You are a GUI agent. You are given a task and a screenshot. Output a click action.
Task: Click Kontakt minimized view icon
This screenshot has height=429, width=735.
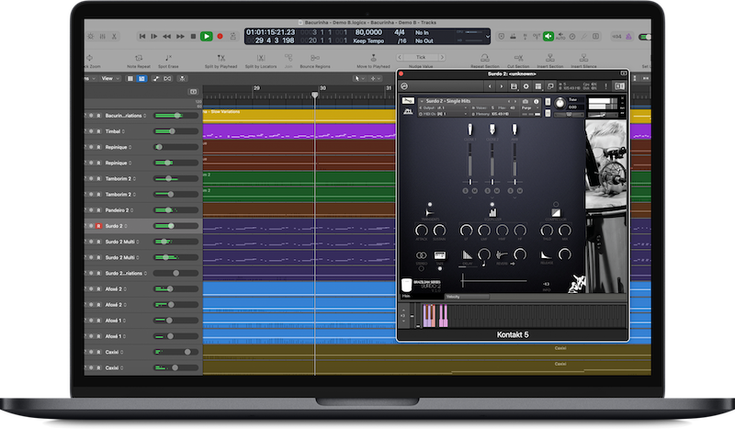[550, 86]
